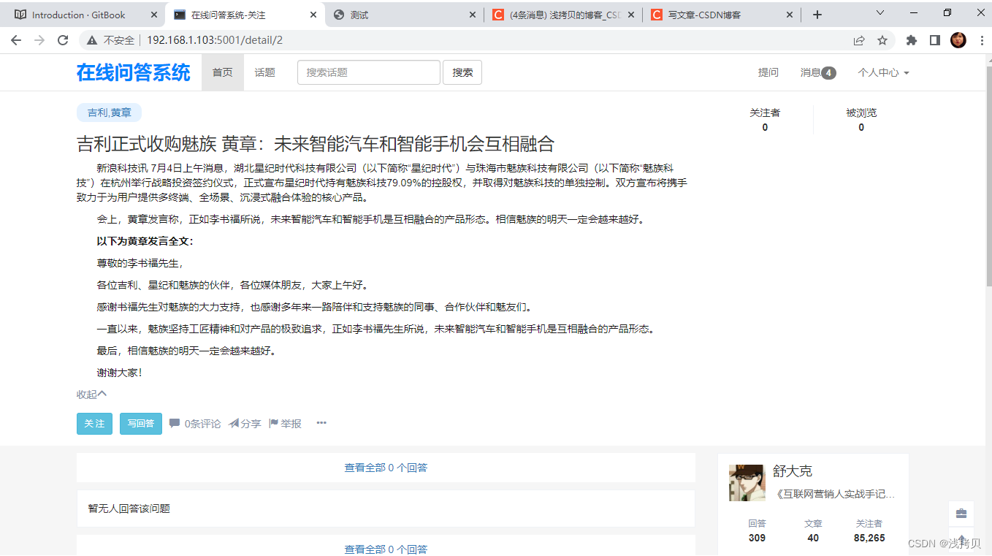Click the 在线问答系统 site logo
This screenshot has width=992, height=556.
tap(133, 72)
